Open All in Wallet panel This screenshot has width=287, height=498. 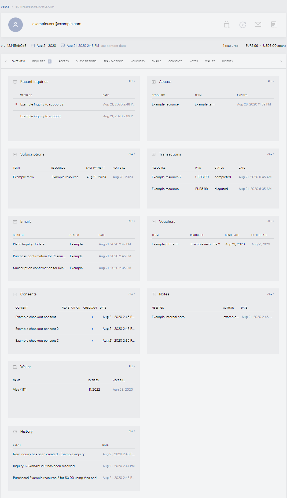(132, 366)
